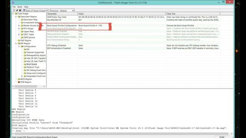This screenshot has height=138, width=246.
Task: Click the Save toolbar icon
Action: pyautogui.click(x=20, y=10)
